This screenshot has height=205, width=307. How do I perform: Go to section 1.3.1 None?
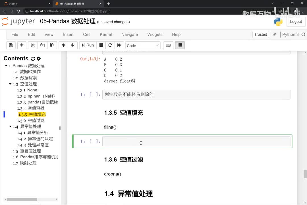(x=27, y=90)
